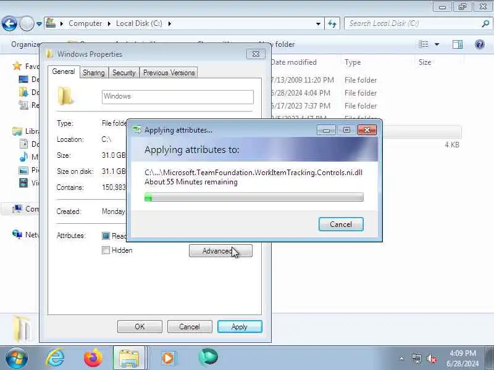Select Computer icon in navigation pane
The height and width of the screenshot is (370, 494).
point(17,208)
